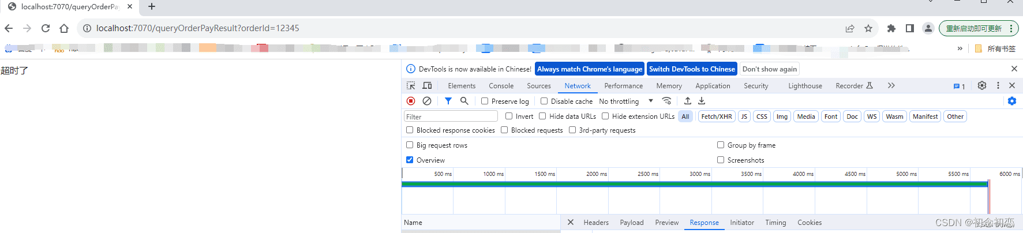Toggle the browser side panel

click(x=910, y=28)
